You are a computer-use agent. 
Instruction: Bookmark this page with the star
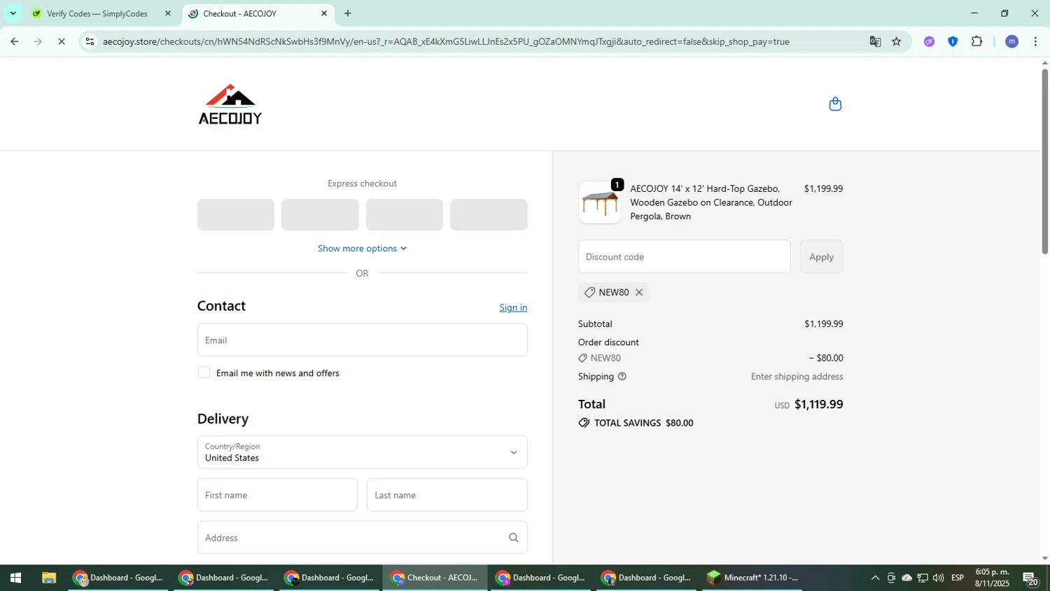[x=897, y=42]
